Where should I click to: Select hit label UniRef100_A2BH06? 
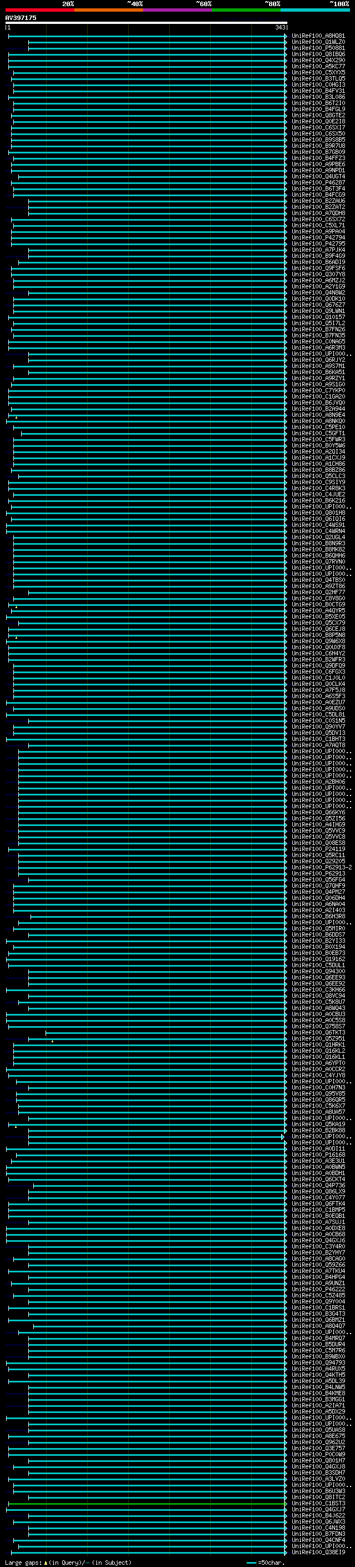318,782
